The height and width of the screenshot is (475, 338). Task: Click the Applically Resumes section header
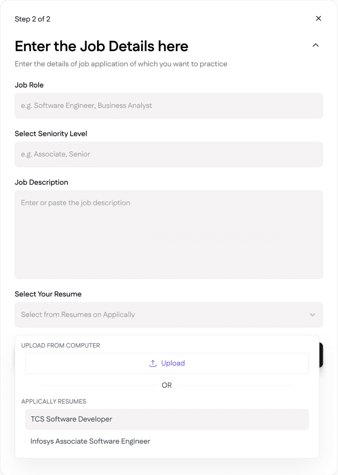[54, 401]
